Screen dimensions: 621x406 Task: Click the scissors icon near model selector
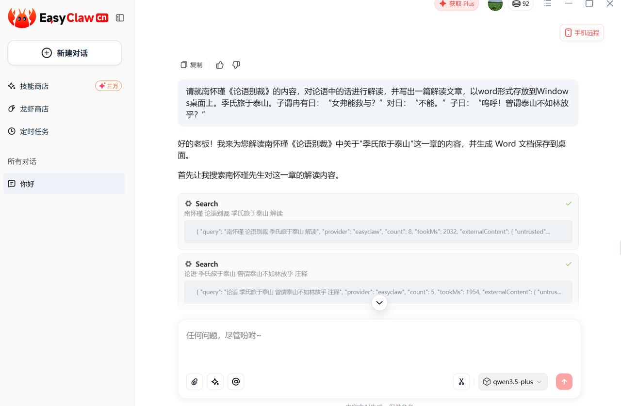461,381
